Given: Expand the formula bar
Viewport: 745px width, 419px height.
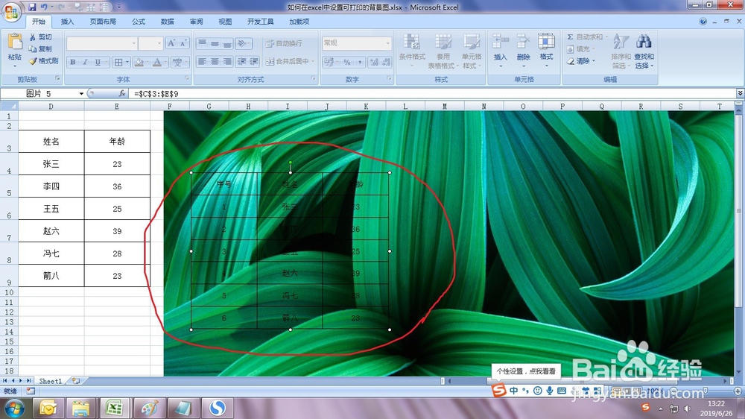Looking at the screenshot, I should pyautogui.click(x=740, y=93).
